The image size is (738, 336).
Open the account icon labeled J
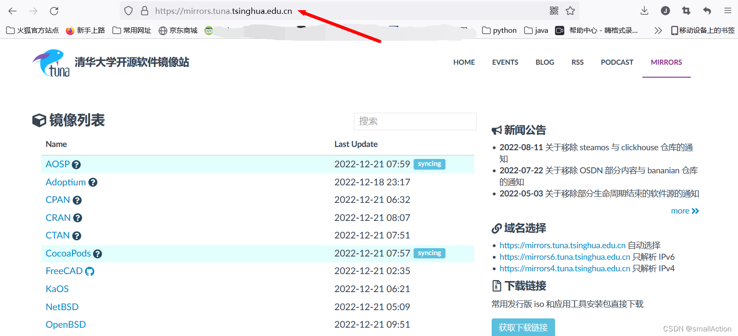point(665,11)
